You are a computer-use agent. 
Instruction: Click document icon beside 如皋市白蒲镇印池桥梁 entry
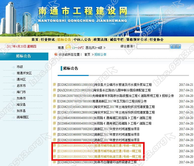(54, 162)
